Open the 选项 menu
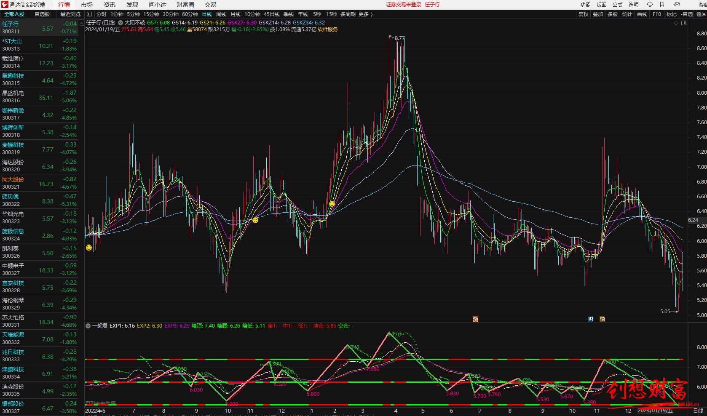Image resolution: width=707 pixels, height=416 pixels. coord(634,5)
